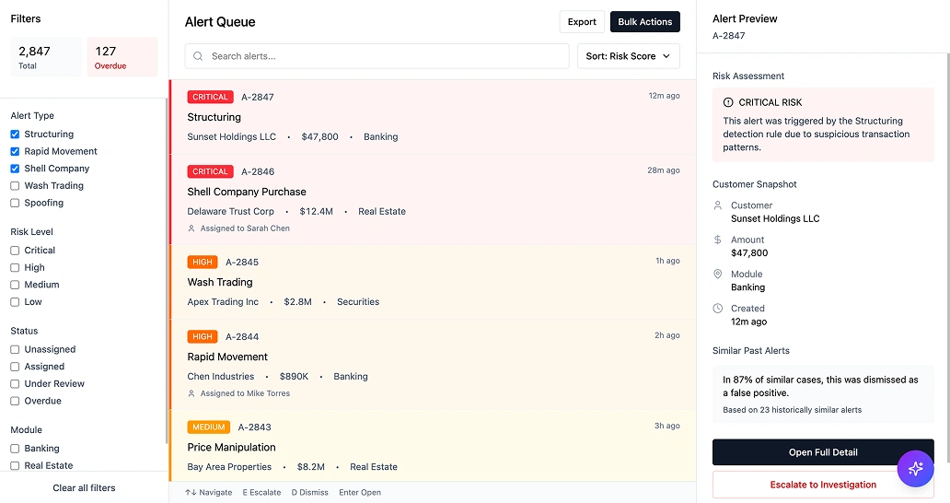This screenshot has width=950, height=503.
Task: Click person icon beside Assigned to Sarah Chen
Action: click(191, 228)
